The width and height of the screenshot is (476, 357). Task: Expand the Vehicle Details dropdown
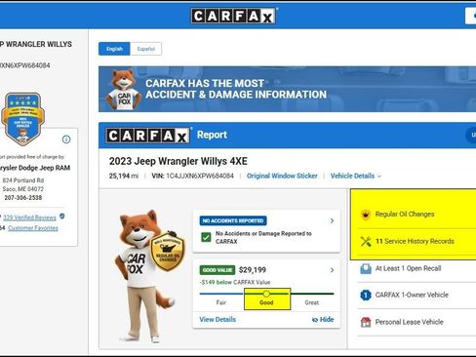[x=356, y=176]
